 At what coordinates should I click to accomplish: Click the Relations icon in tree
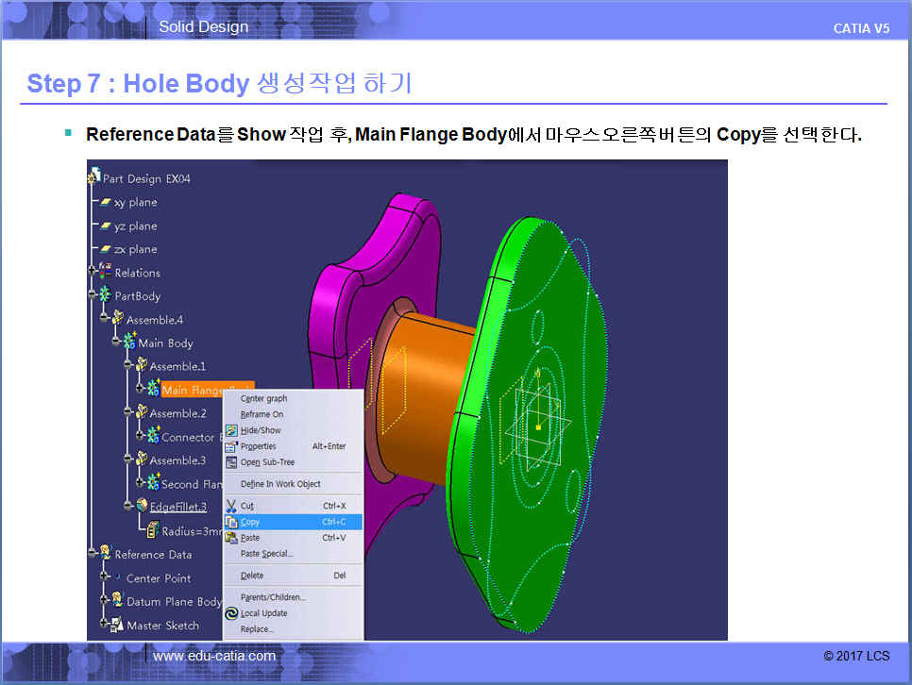pos(105,273)
